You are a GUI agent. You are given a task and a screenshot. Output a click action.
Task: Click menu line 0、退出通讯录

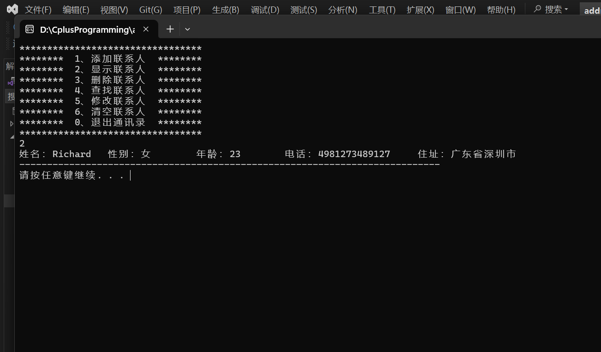point(110,123)
